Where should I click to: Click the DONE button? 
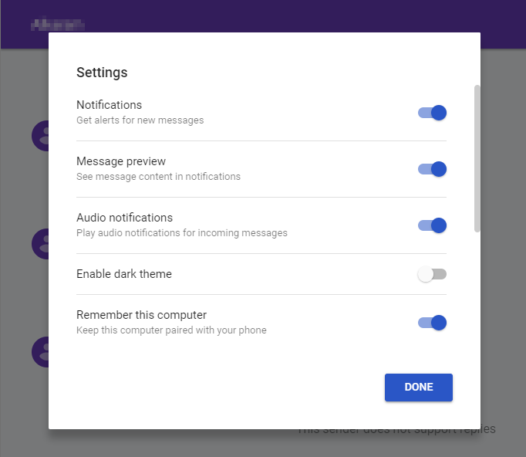pyautogui.click(x=419, y=388)
